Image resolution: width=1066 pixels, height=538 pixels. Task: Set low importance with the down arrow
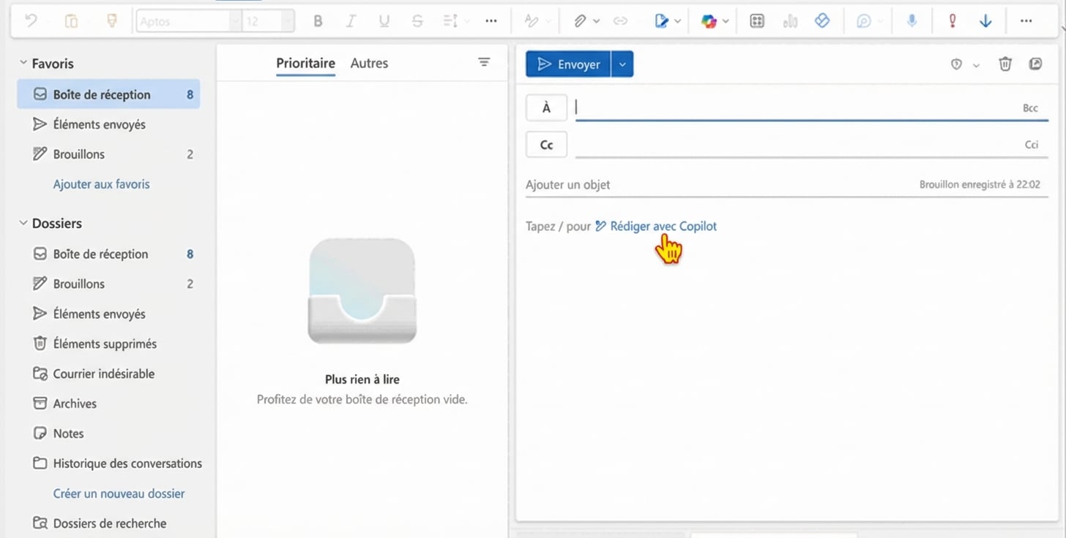click(x=985, y=21)
